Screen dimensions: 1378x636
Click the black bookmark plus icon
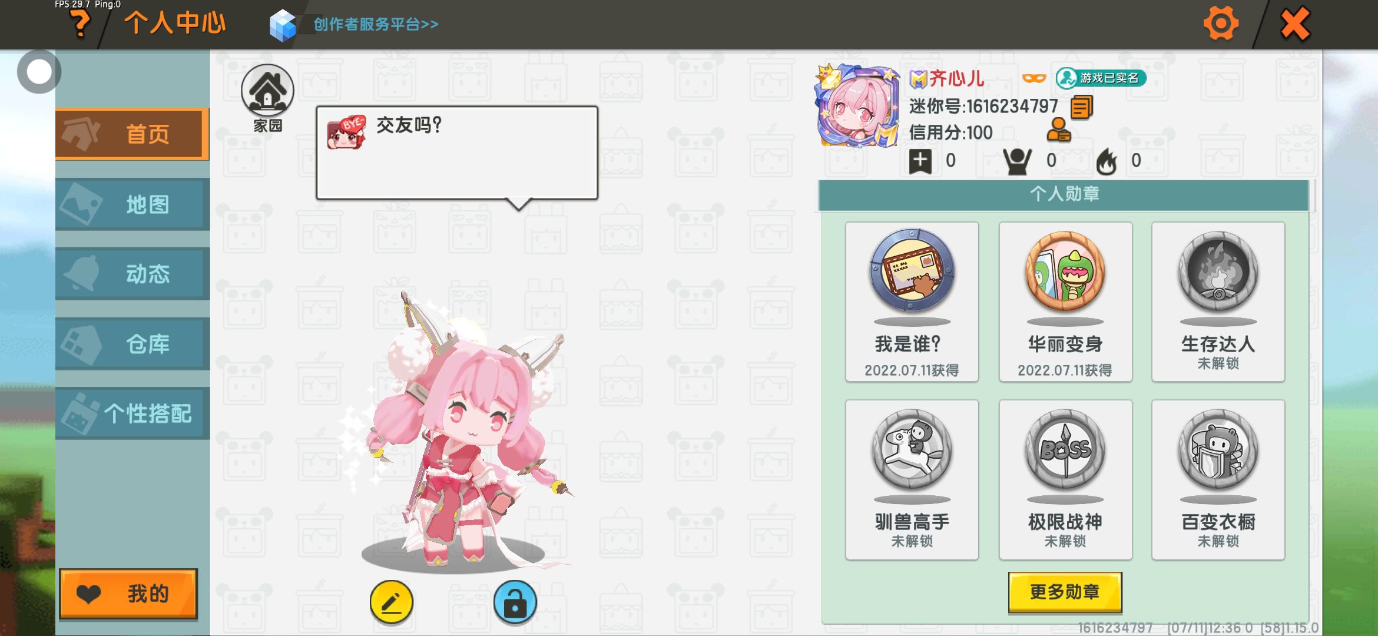(920, 161)
